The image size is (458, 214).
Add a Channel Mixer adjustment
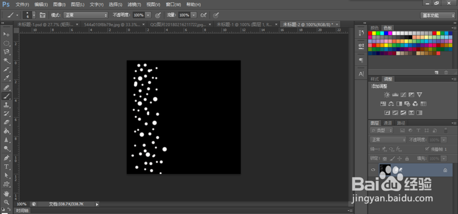pyautogui.click(x=416, y=104)
